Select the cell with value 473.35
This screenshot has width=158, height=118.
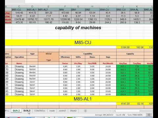click(19, 22)
